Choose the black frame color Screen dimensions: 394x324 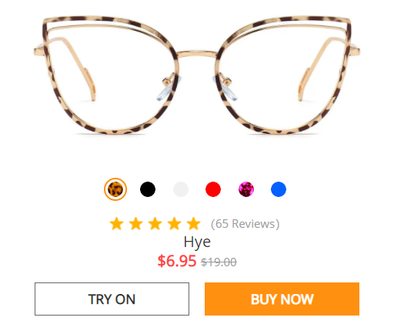(x=148, y=189)
